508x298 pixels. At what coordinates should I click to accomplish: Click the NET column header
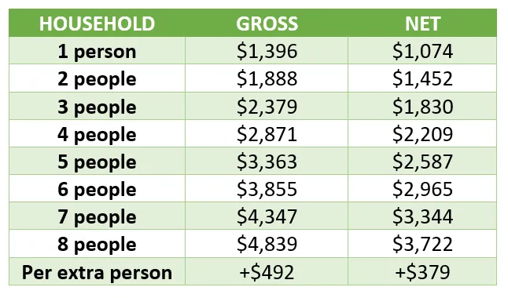pos(422,24)
